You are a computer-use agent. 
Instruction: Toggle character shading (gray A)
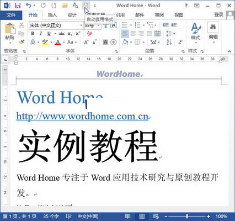pyautogui.click(x=105, y=43)
